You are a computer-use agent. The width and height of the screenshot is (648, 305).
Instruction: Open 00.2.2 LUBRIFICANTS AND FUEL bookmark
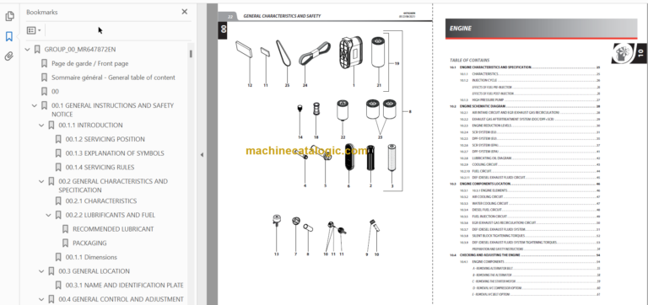pos(111,216)
